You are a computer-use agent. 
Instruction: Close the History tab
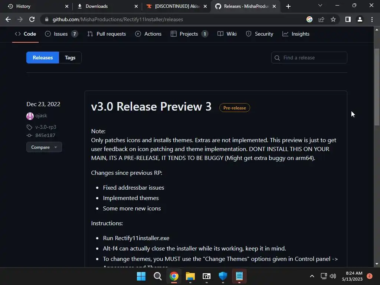[x=67, y=6]
